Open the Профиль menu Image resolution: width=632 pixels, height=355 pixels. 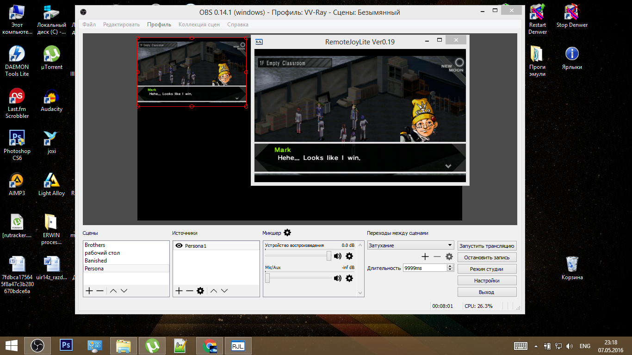[159, 24]
